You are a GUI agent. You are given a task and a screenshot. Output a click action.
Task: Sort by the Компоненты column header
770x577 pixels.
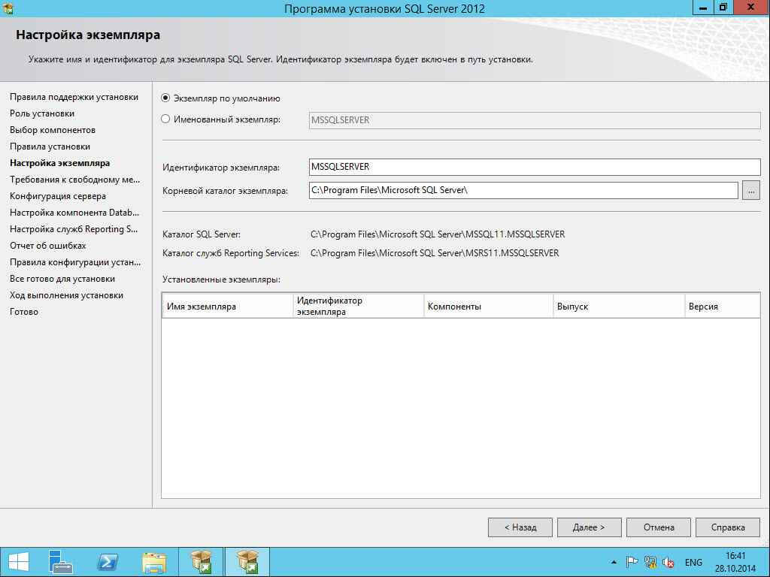pyautogui.click(x=488, y=307)
